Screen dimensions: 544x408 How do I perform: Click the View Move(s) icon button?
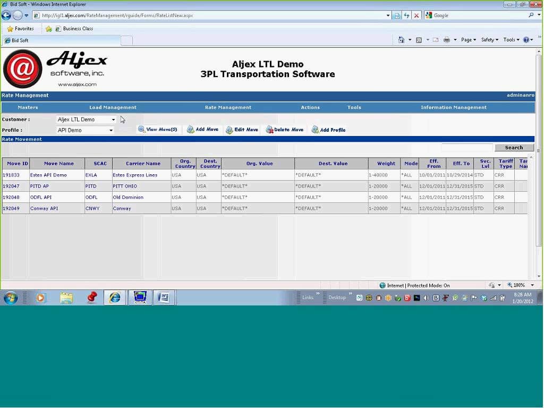pyautogui.click(x=158, y=130)
